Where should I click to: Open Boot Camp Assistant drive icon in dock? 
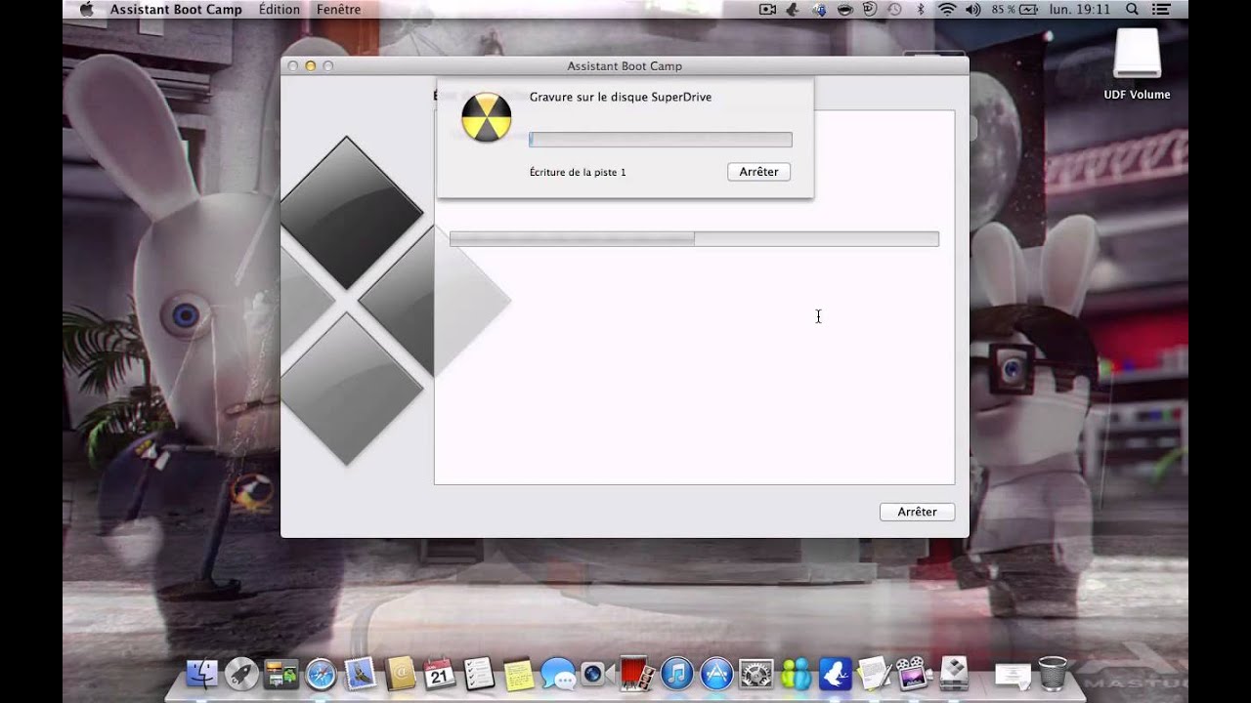[x=954, y=674]
